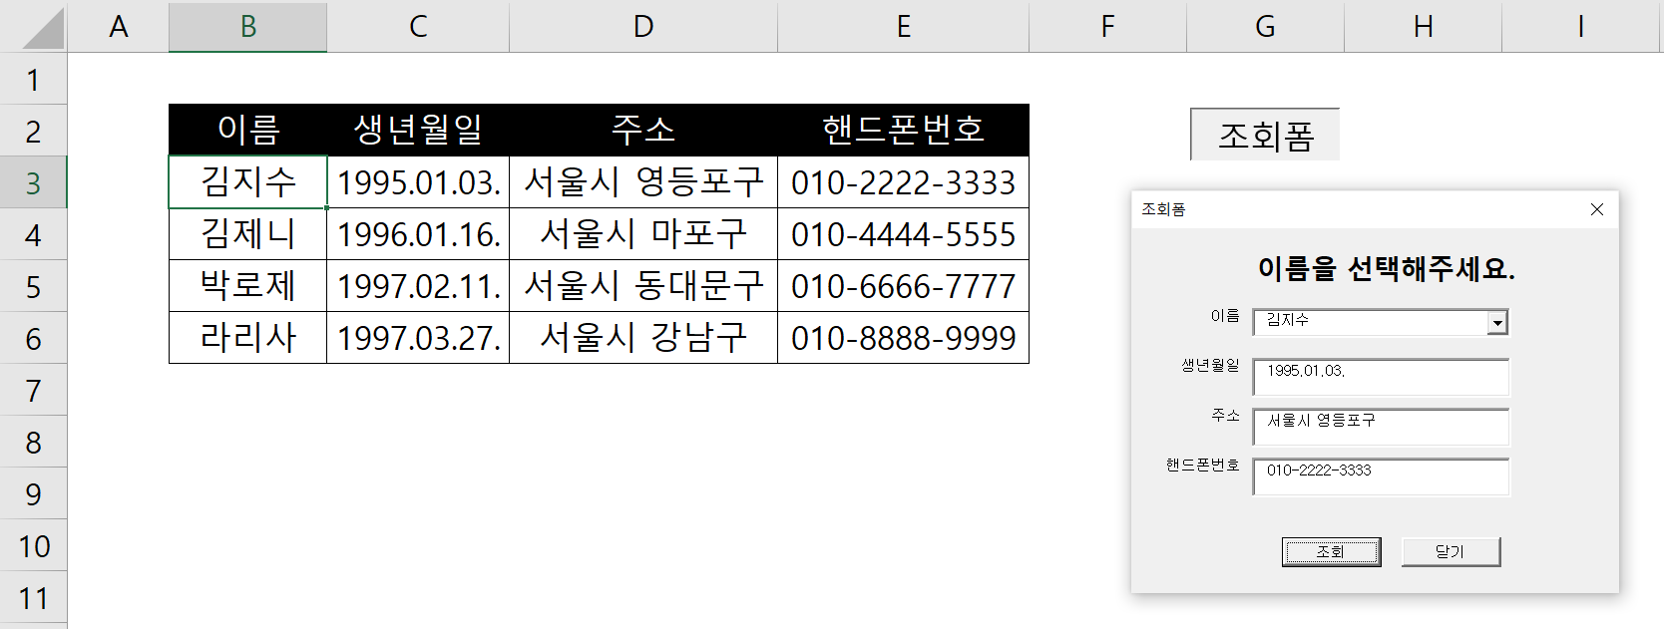Select the cell 010-2222-3333 in the table
The height and width of the screenshot is (629, 1664).
click(903, 182)
